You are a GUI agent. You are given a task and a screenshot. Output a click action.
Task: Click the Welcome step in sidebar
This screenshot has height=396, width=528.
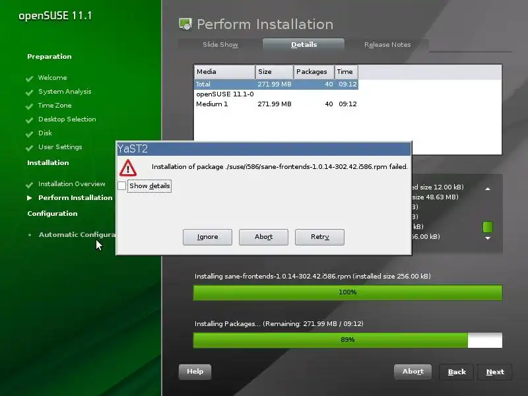coord(52,78)
